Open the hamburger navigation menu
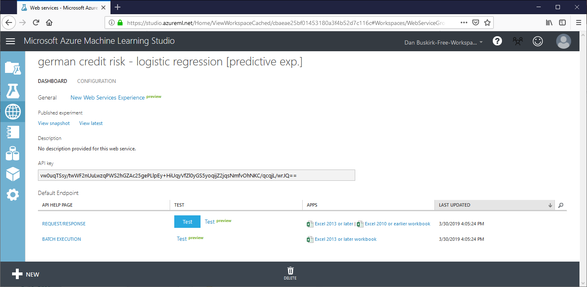587x287 pixels. point(10,41)
